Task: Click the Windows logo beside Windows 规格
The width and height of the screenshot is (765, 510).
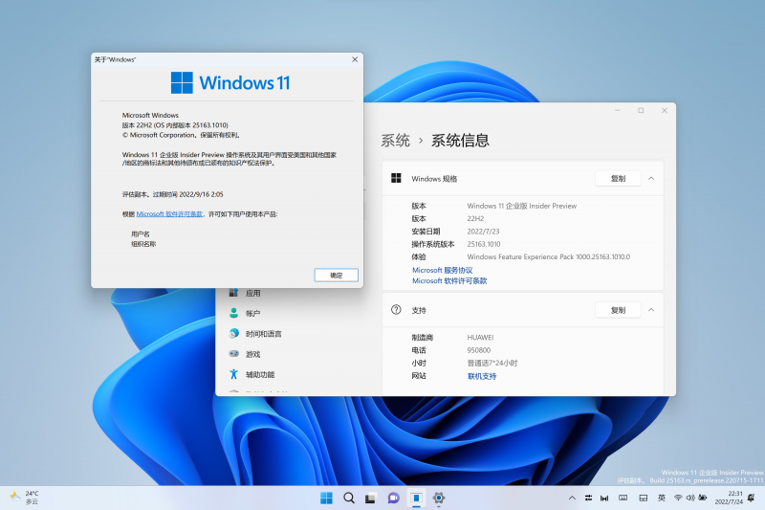Action: click(x=396, y=178)
